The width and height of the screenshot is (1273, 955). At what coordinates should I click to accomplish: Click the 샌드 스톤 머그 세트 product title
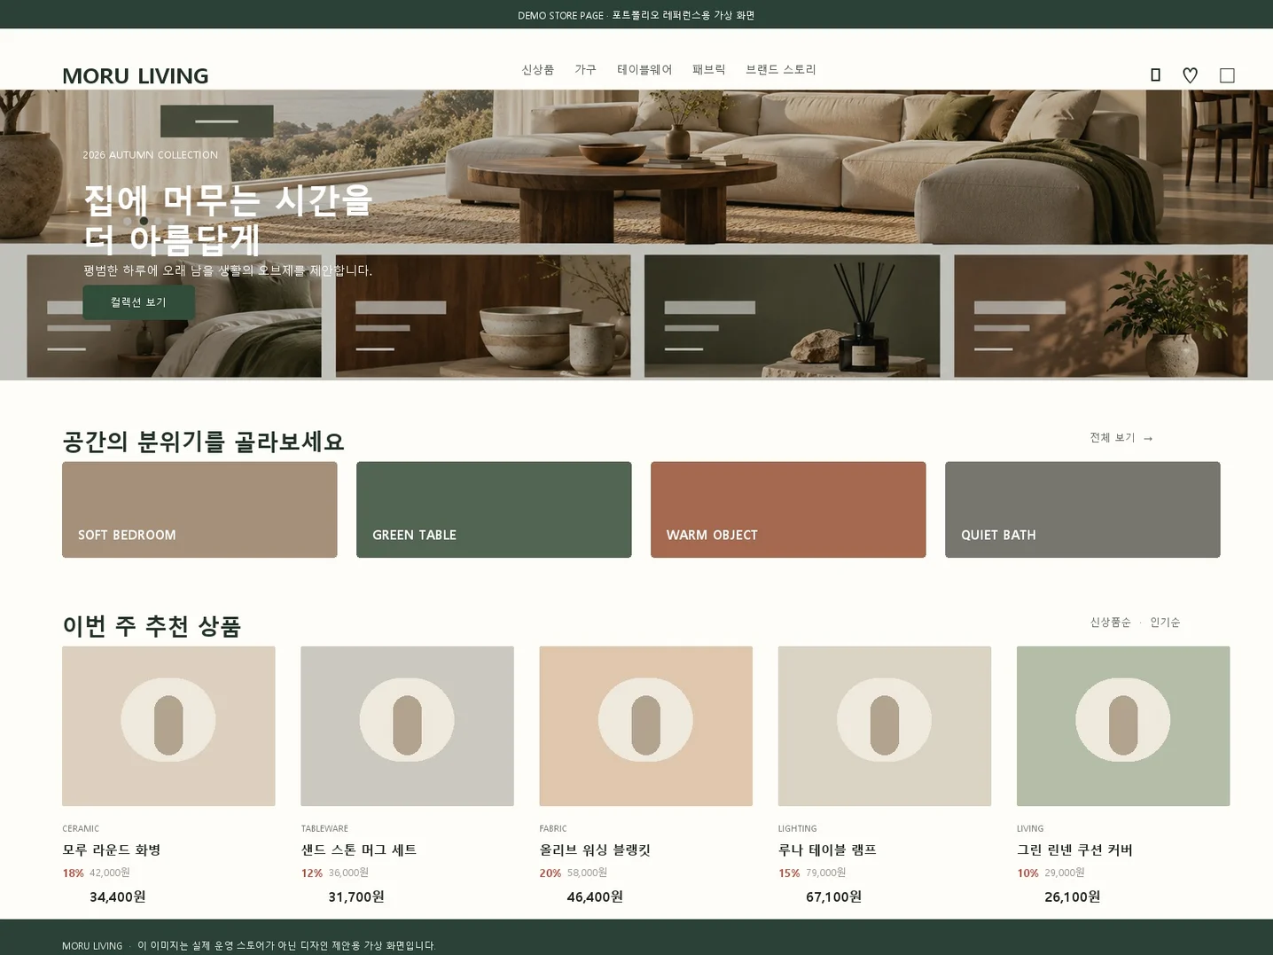click(359, 850)
